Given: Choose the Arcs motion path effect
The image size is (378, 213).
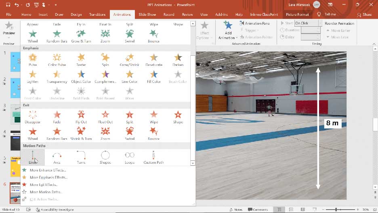Looking at the screenshot, I should pos(57,157).
